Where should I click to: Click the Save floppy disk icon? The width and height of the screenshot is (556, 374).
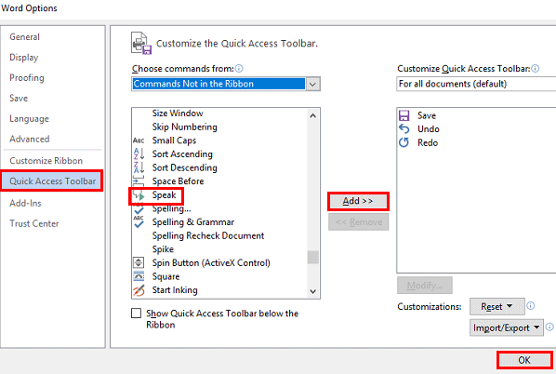[404, 115]
